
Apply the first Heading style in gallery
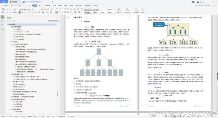pyautogui.click(x=88, y=11)
